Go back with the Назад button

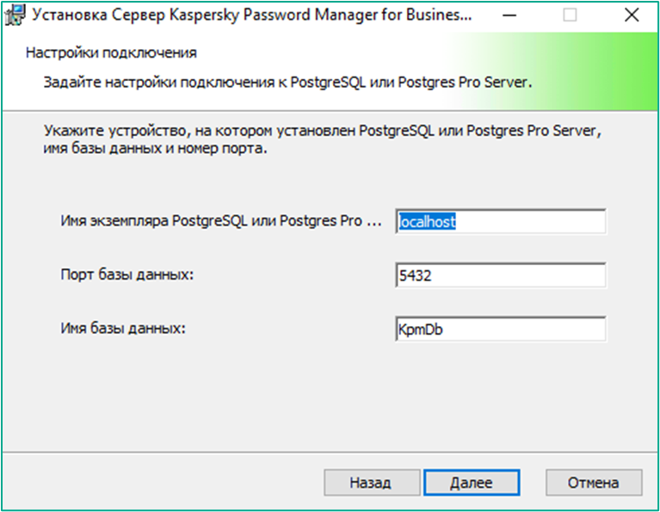[x=372, y=483]
